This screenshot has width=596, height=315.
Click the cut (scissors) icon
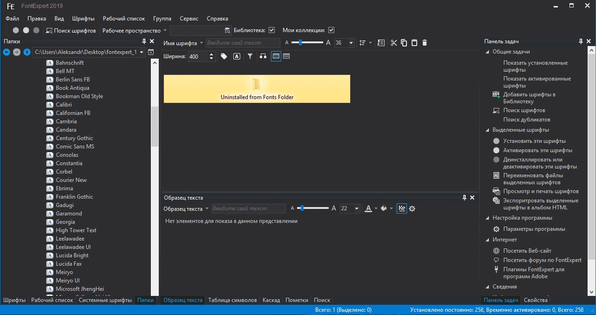(x=394, y=43)
